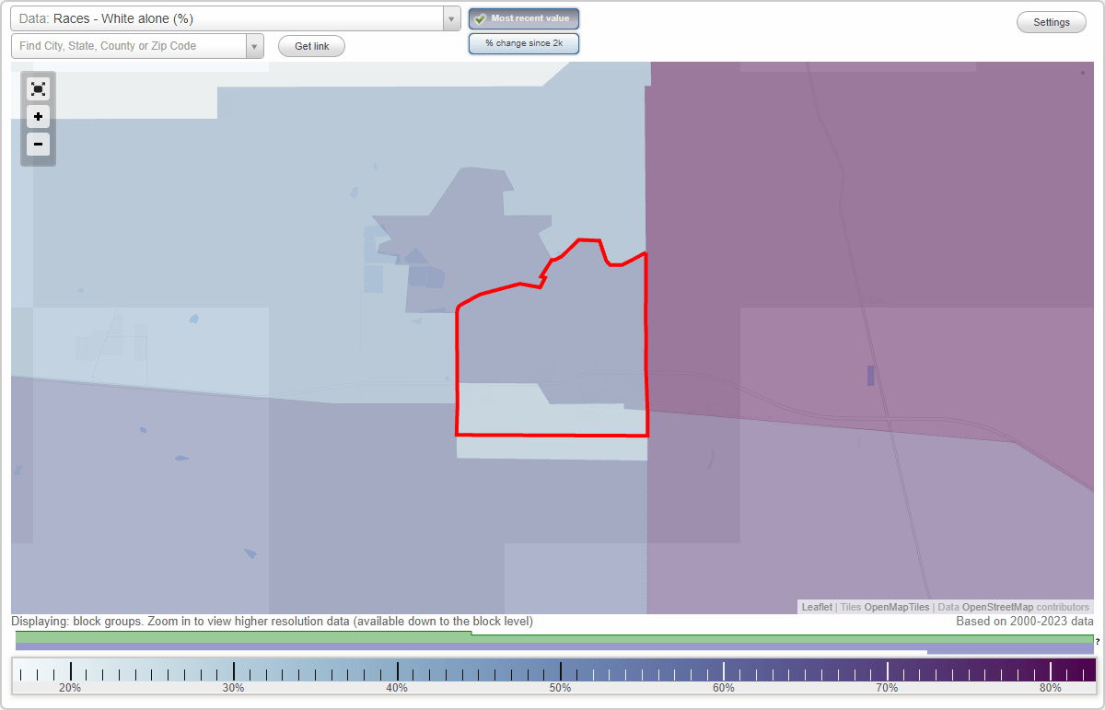Open the OpenMapTiles link

pyautogui.click(x=895, y=607)
